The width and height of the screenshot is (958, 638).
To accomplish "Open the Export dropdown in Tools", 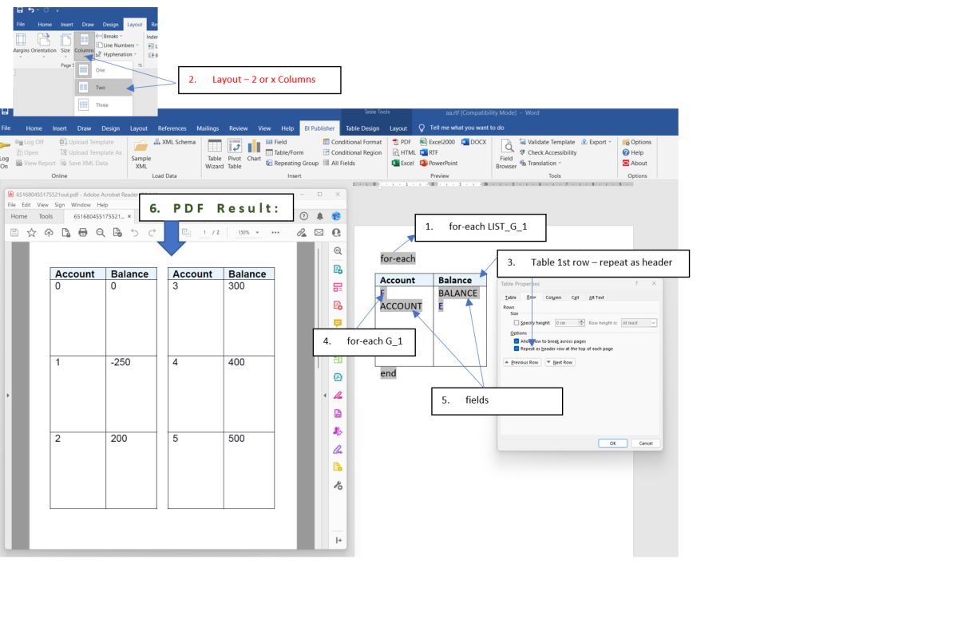I will point(597,142).
